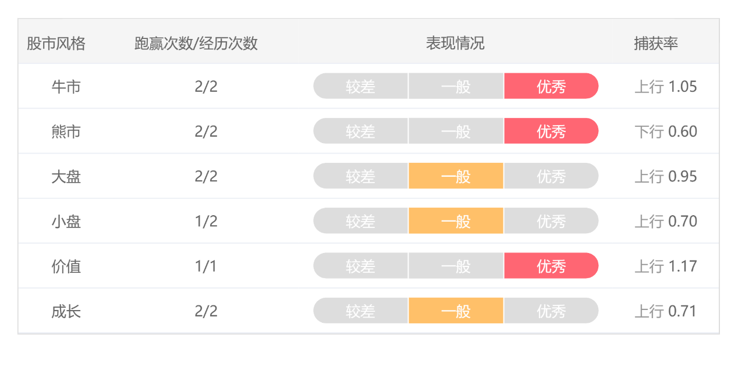
Task: Click the 股市风格 column header
Action: coord(56,43)
